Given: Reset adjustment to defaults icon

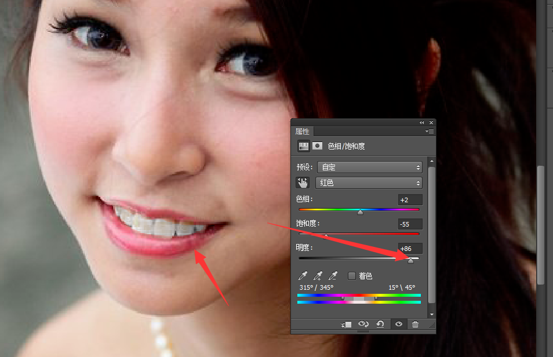Looking at the screenshot, I should pos(380,324).
